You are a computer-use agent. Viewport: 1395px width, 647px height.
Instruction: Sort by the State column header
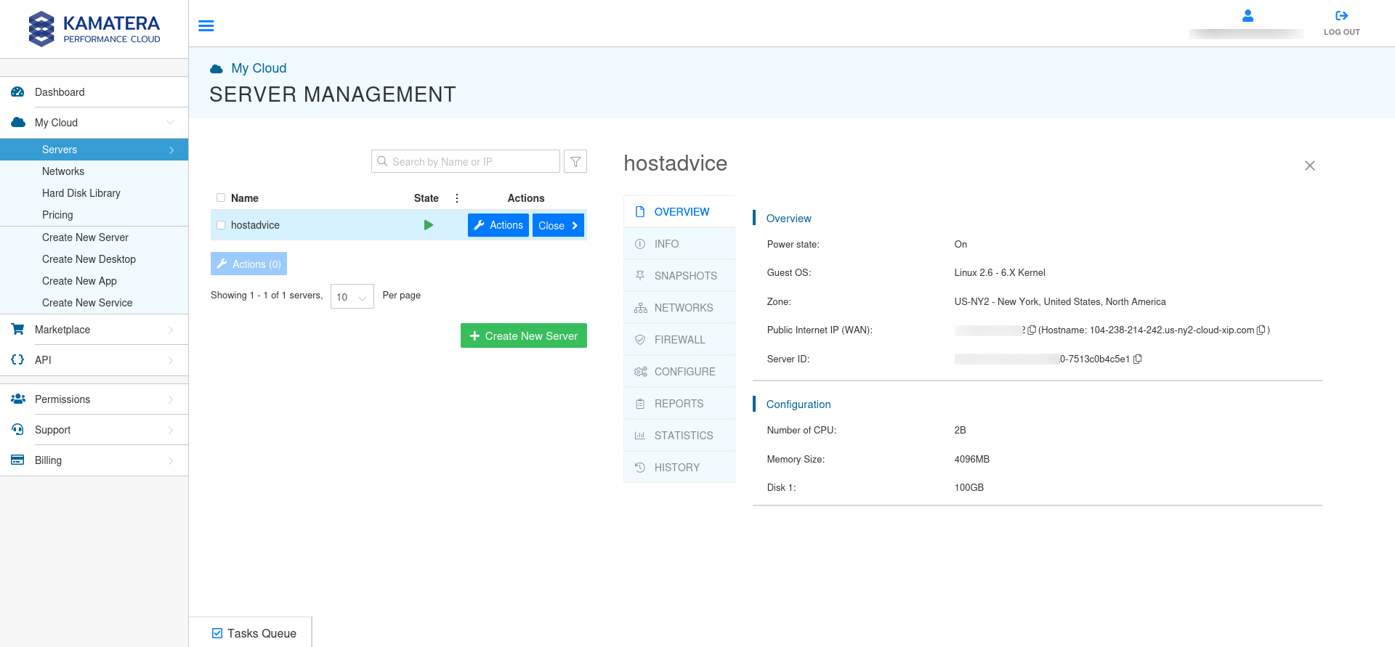(x=426, y=198)
